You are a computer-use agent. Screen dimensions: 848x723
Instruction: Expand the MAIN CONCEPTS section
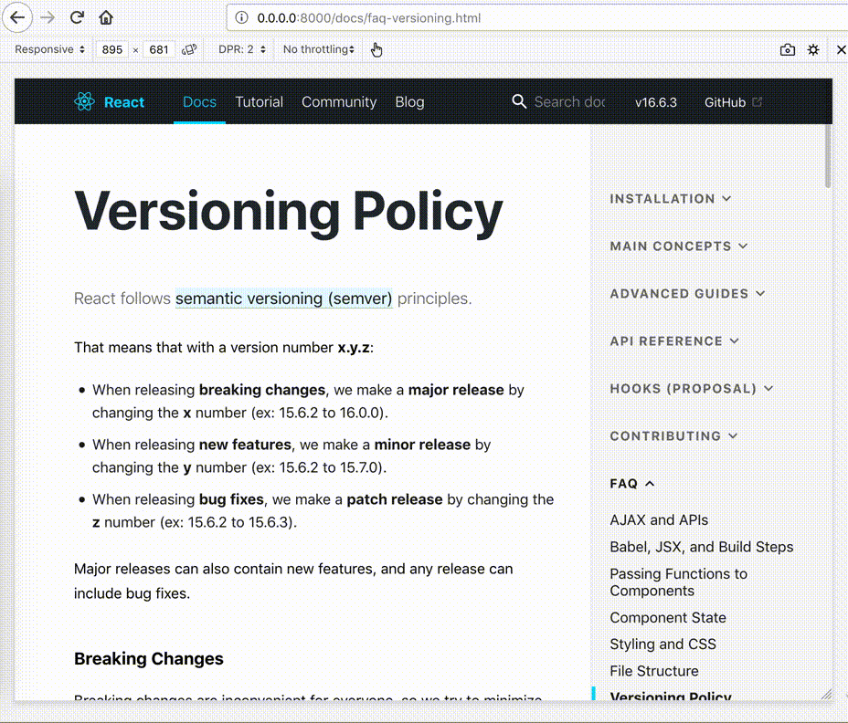679,246
